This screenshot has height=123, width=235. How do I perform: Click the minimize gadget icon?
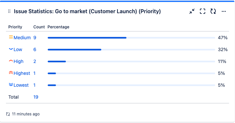pos(192,11)
